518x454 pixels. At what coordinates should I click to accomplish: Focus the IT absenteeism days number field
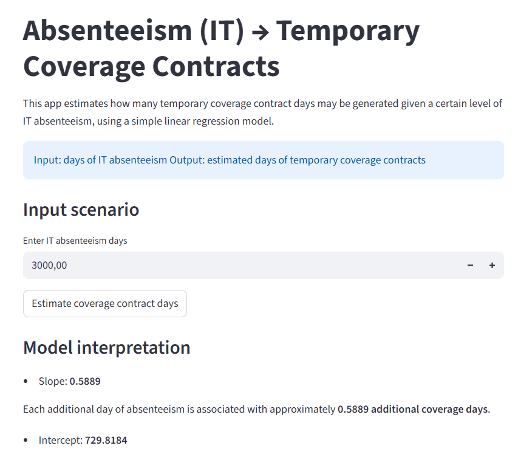click(x=243, y=266)
